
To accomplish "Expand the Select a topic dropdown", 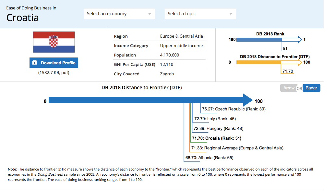I will [200, 14].
